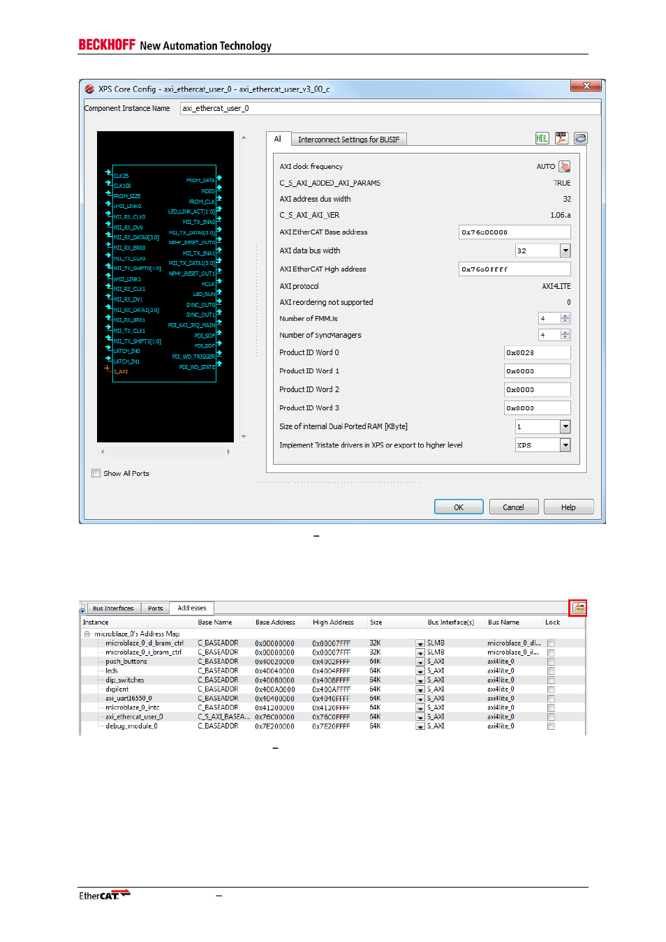Click the S_AXI bus plus port icon
666x942 pixels.
tap(107, 368)
